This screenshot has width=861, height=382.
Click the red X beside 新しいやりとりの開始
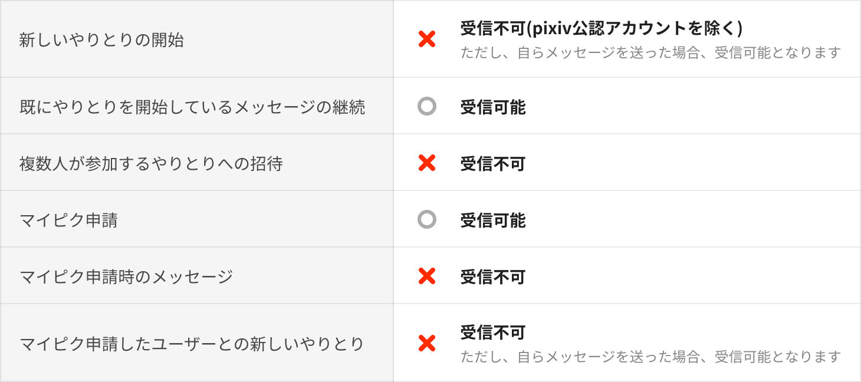(x=426, y=39)
